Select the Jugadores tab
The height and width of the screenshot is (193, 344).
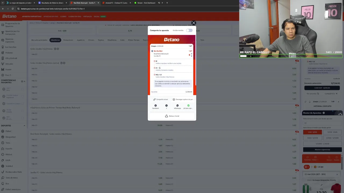pyautogui.click(x=81, y=40)
